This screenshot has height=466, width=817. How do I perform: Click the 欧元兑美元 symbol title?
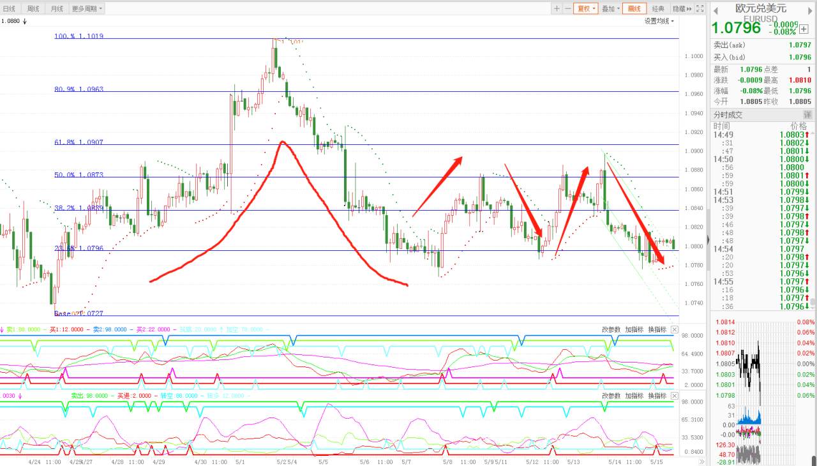761,8
